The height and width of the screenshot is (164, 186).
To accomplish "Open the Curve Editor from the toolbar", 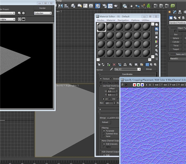I will (x=85, y=6).
